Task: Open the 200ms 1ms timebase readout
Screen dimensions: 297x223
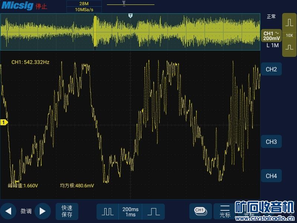Action: tap(130, 211)
